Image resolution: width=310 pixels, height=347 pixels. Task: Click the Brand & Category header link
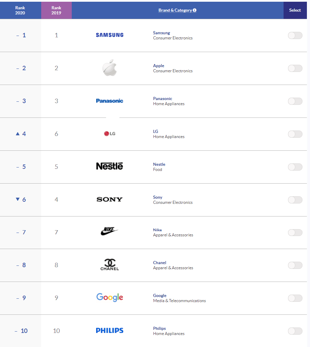click(x=175, y=10)
